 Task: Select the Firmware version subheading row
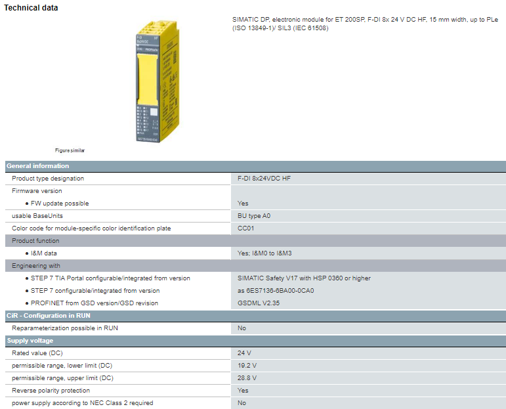(37, 191)
